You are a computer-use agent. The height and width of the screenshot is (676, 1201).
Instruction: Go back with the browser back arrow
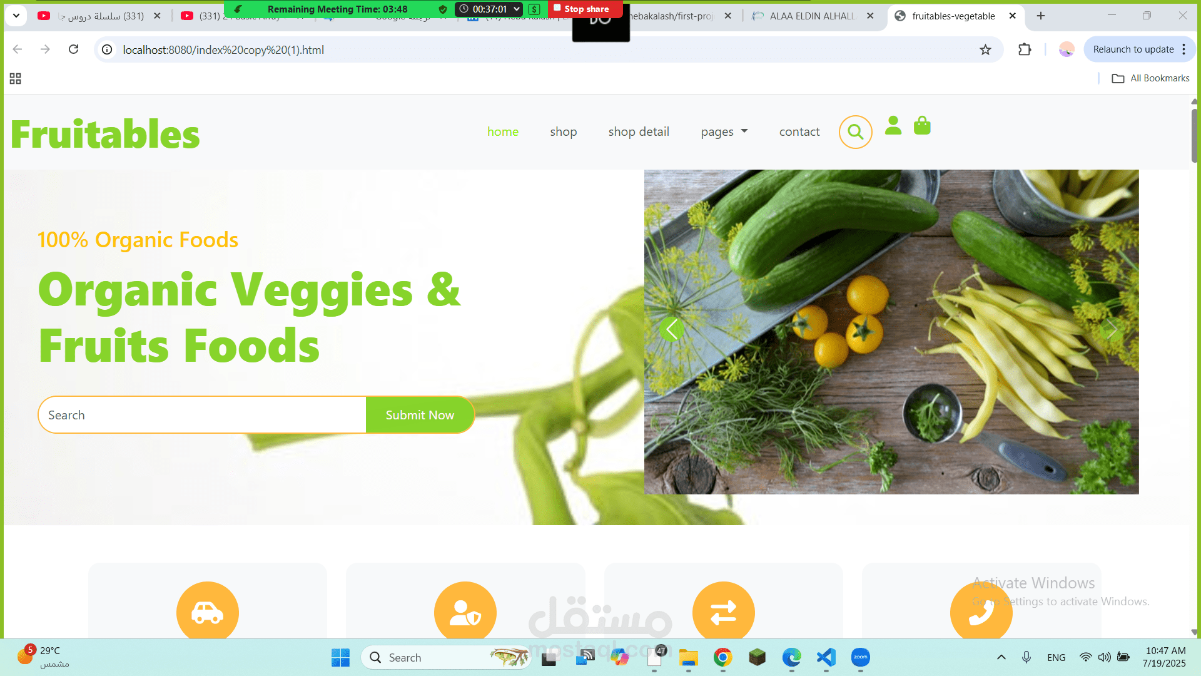tap(18, 49)
